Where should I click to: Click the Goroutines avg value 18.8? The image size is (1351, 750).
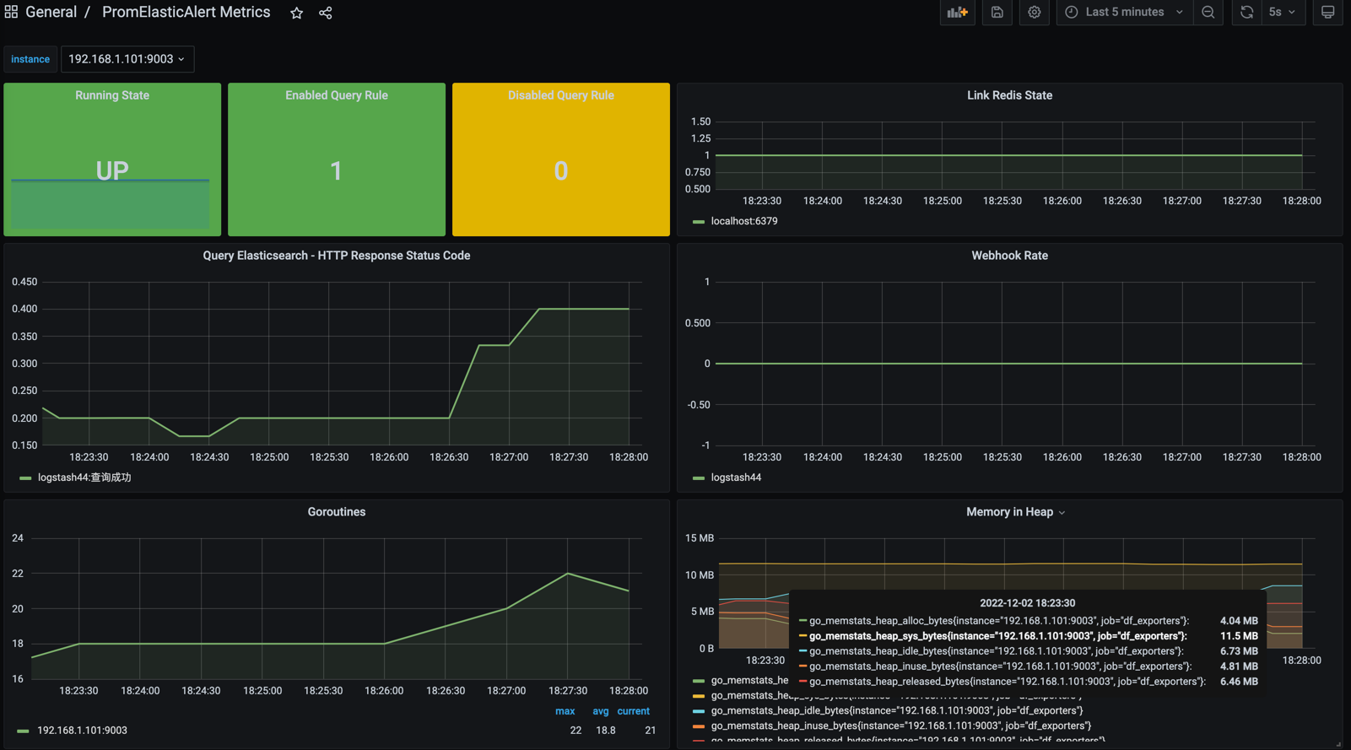[606, 731]
